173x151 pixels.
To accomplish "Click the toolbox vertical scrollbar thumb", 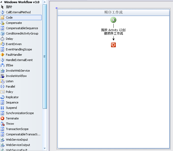I will coord(45,57).
